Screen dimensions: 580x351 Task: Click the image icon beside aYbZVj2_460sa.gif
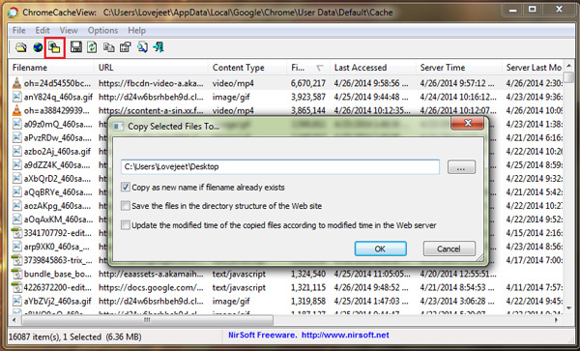pyautogui.click(x=17, y=301)
